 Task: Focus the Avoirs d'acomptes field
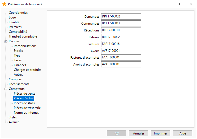121,64
